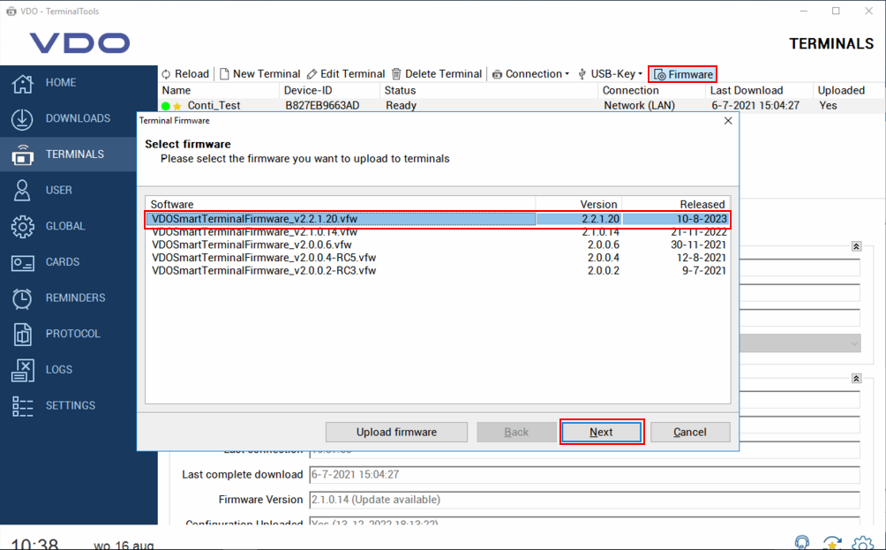
Task: Open the Connection dropdown menu
Action: [x=530, y=74]
